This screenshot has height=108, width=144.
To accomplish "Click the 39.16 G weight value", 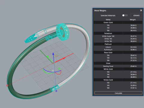I will point(133,31).
